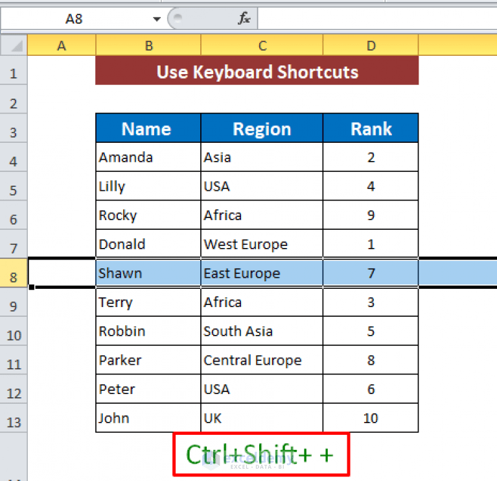Click the 'Africa' region cell for Rocky
This screenshot has height=481, width=497.
pyautogui.click(x=262, y=215)
